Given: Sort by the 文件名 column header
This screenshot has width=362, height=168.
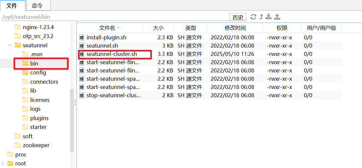Looking at the screenshot, I should pyautogui.click(x=110, y=28).
